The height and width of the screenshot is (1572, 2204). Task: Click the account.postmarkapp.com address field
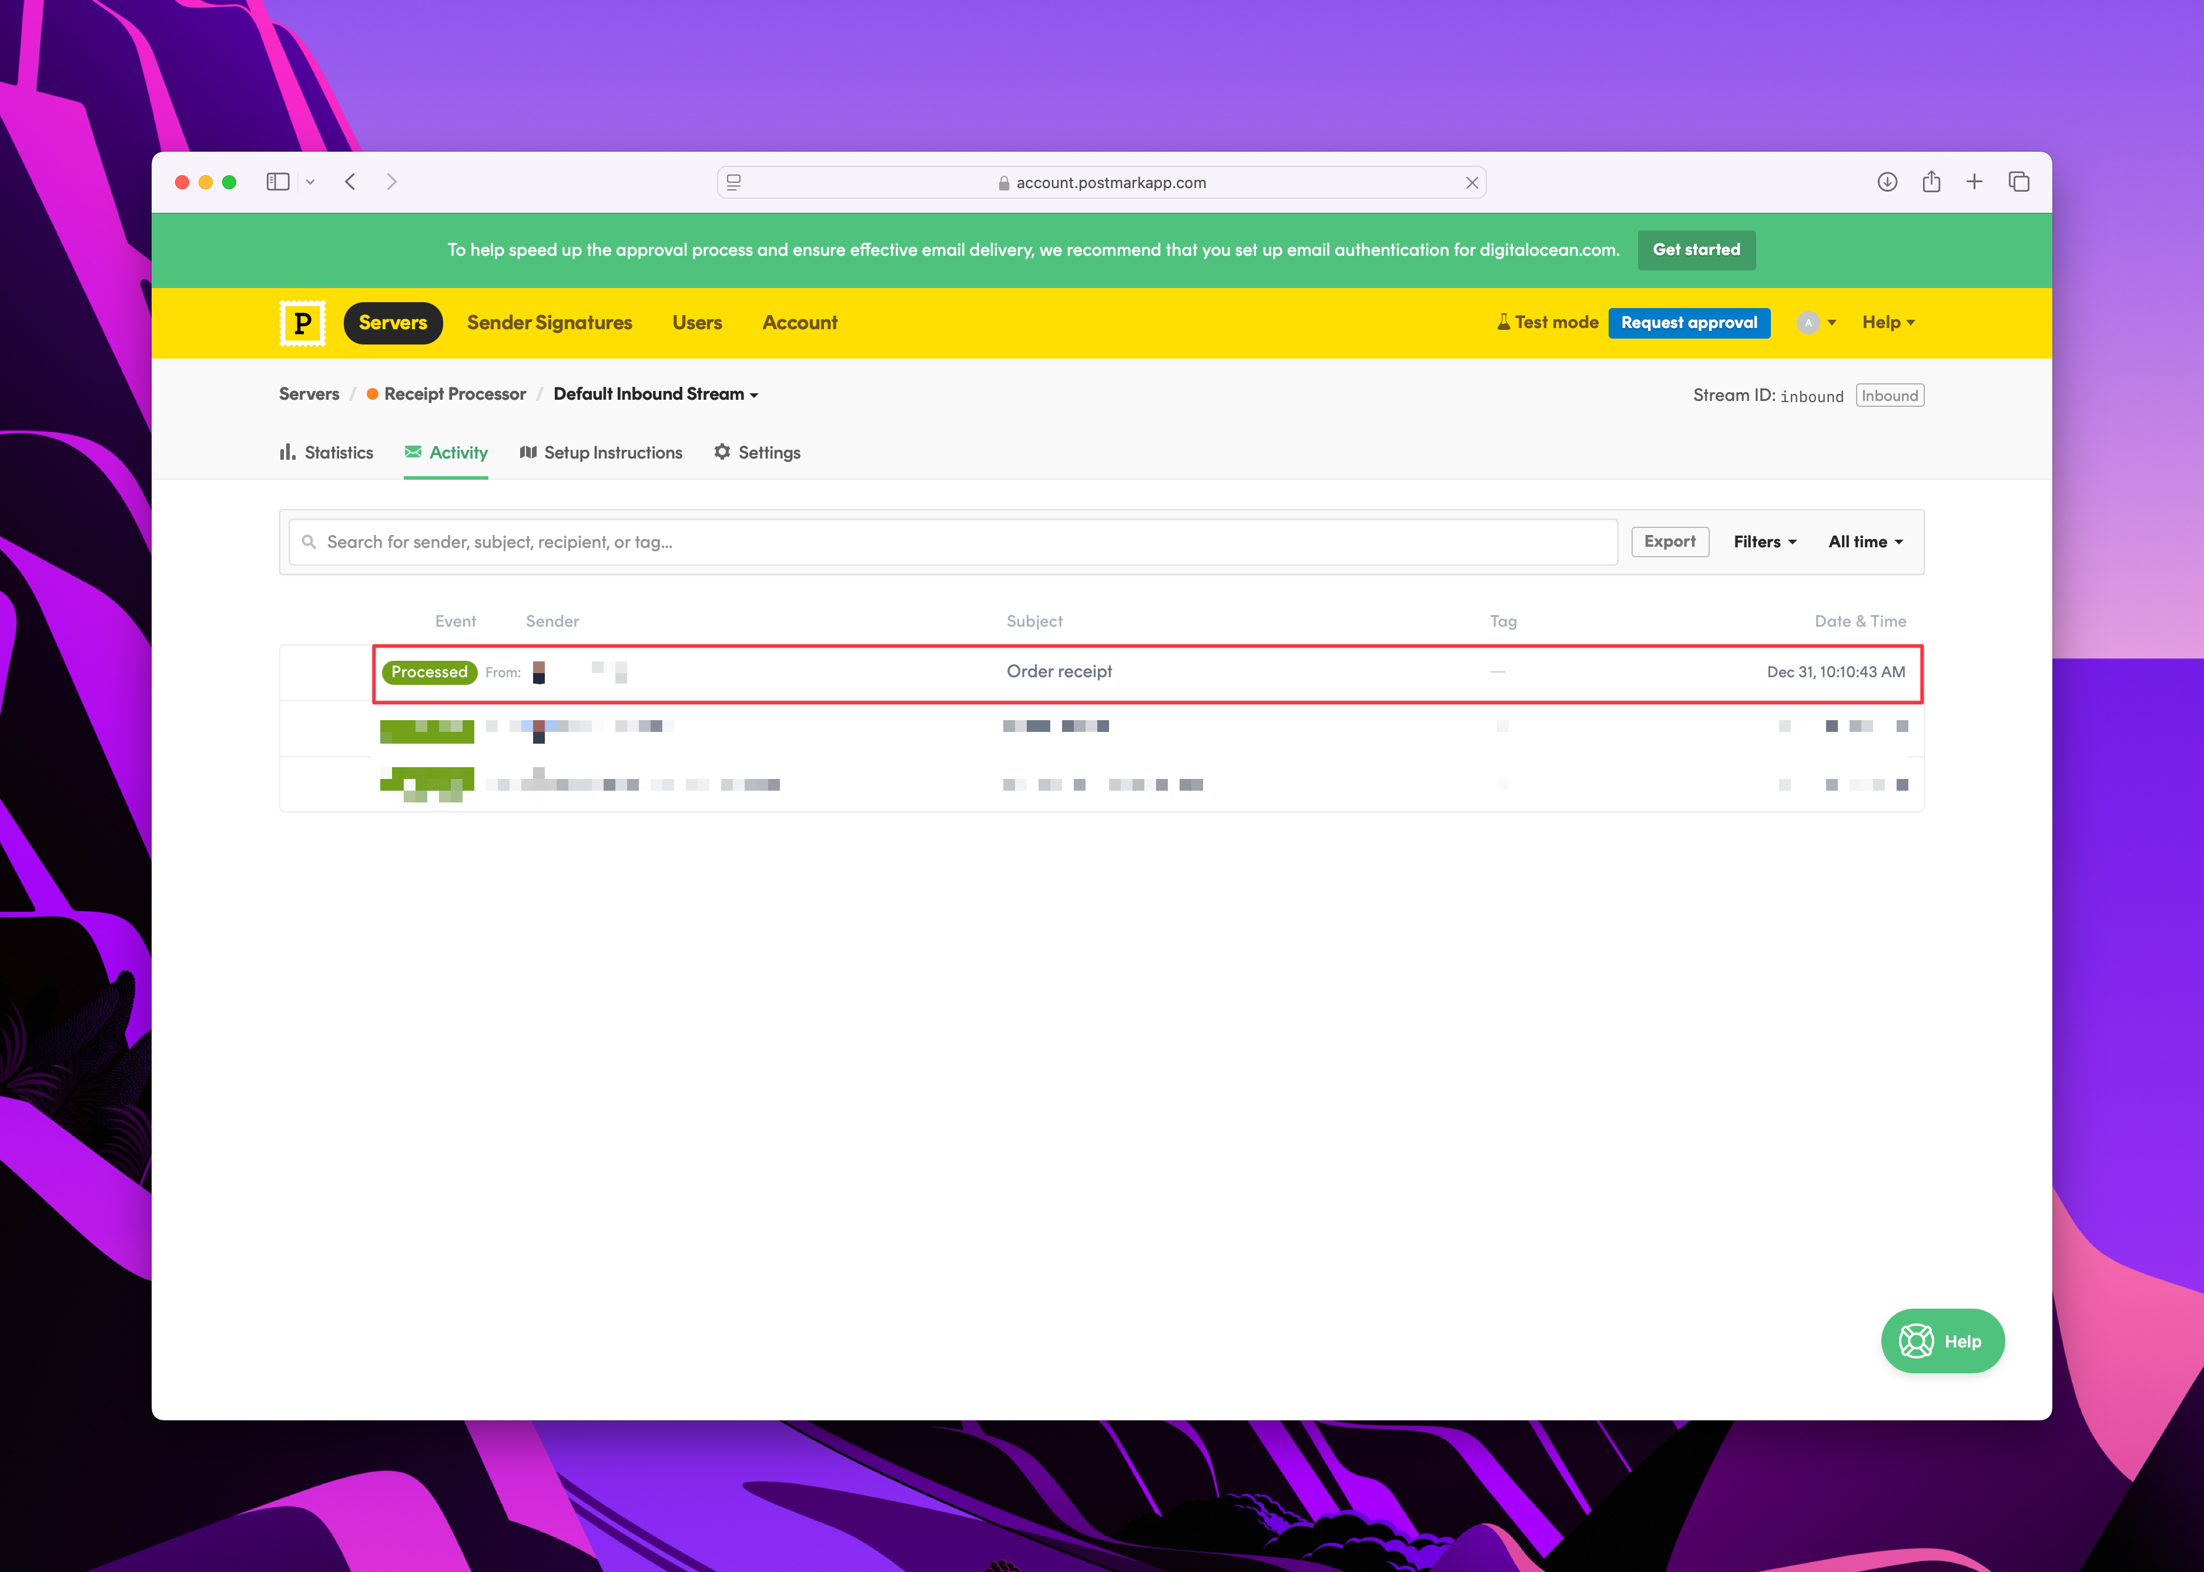pos(1101,183)
